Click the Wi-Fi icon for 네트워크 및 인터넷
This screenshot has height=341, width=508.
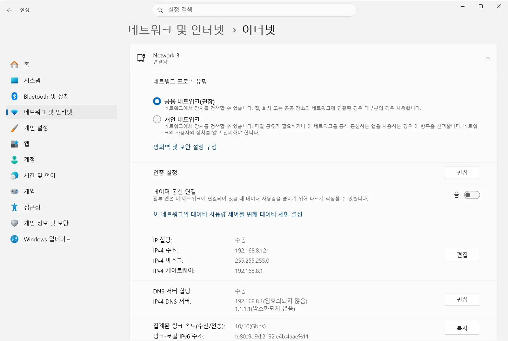pyautogui.click(x=14, y=112)
